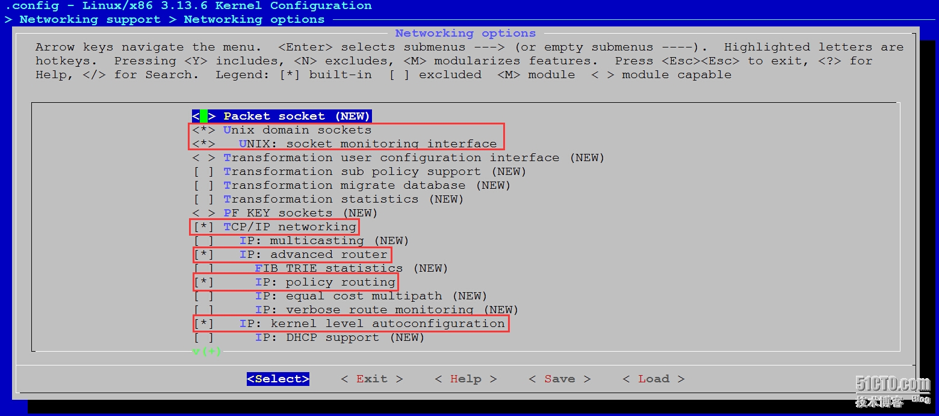Go to Networking support breadcrumb

[x=90, y=19]
